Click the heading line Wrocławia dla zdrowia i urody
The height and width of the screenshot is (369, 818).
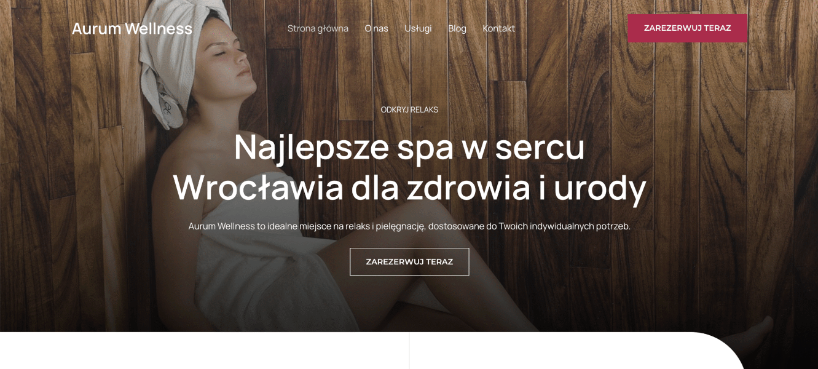pyautogui.click(x=409, y=187)
